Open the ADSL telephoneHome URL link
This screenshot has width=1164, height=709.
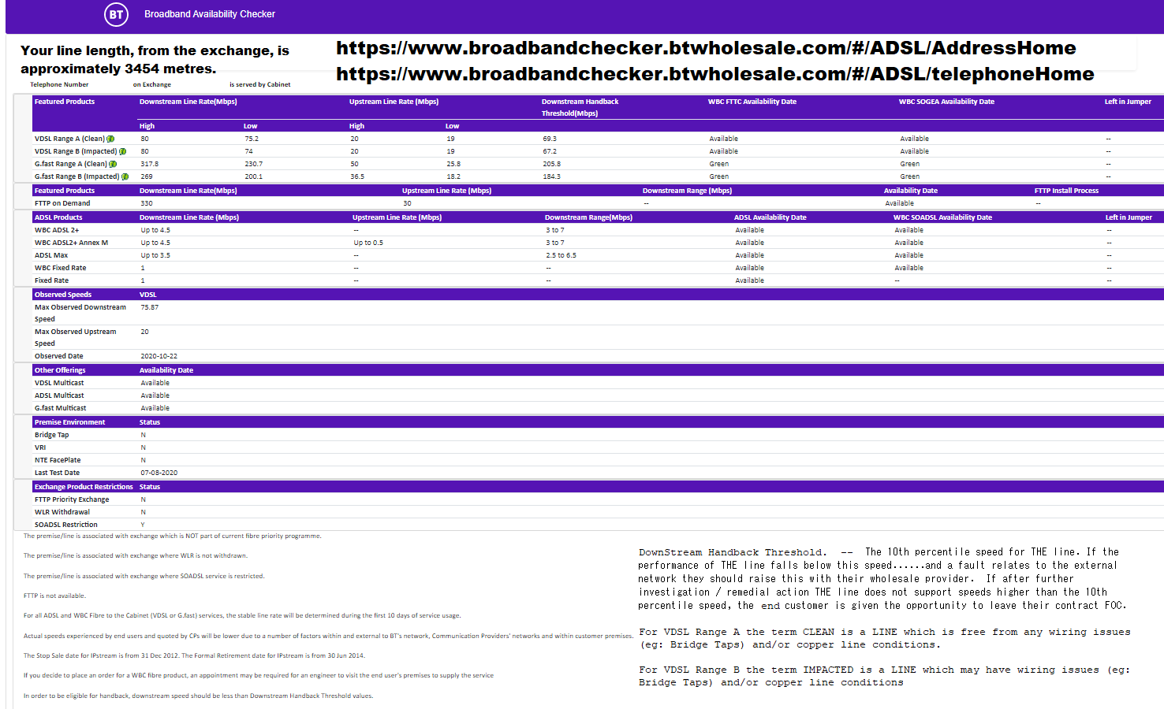pyautogui.click(x=714, y=74)
